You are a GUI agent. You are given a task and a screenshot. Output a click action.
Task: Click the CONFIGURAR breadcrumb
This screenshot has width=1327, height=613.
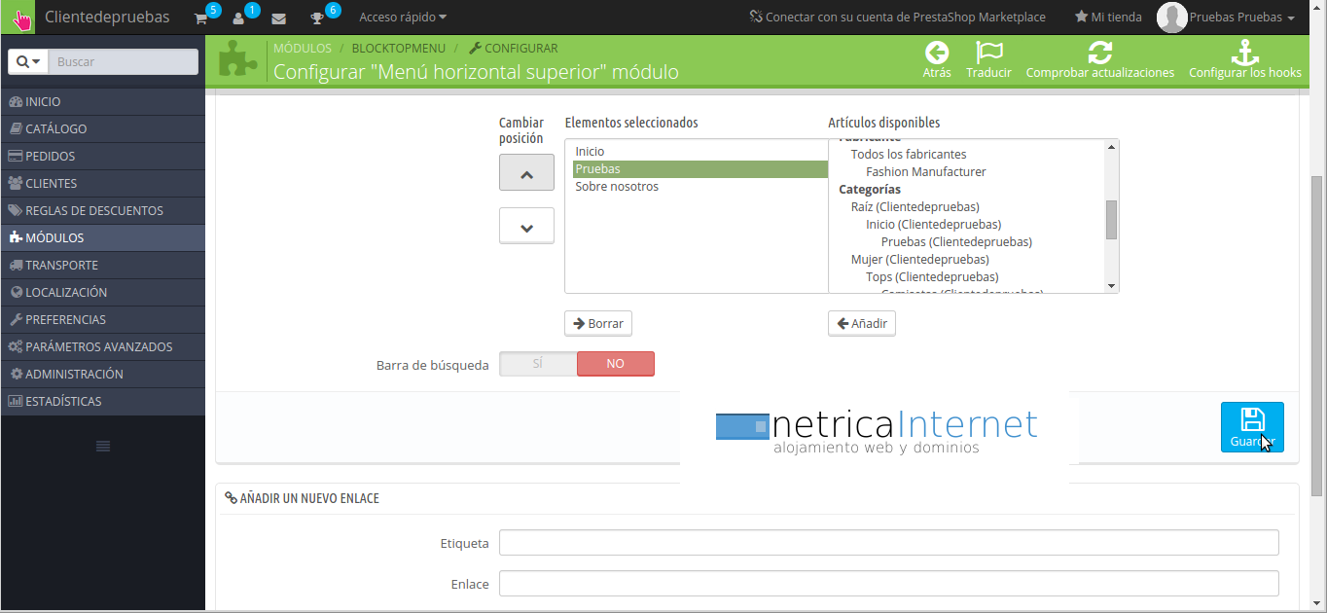point(514,48)
